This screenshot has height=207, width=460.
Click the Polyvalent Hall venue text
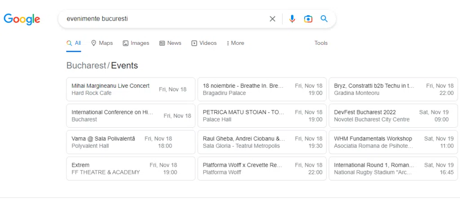(x=90, y=146)
